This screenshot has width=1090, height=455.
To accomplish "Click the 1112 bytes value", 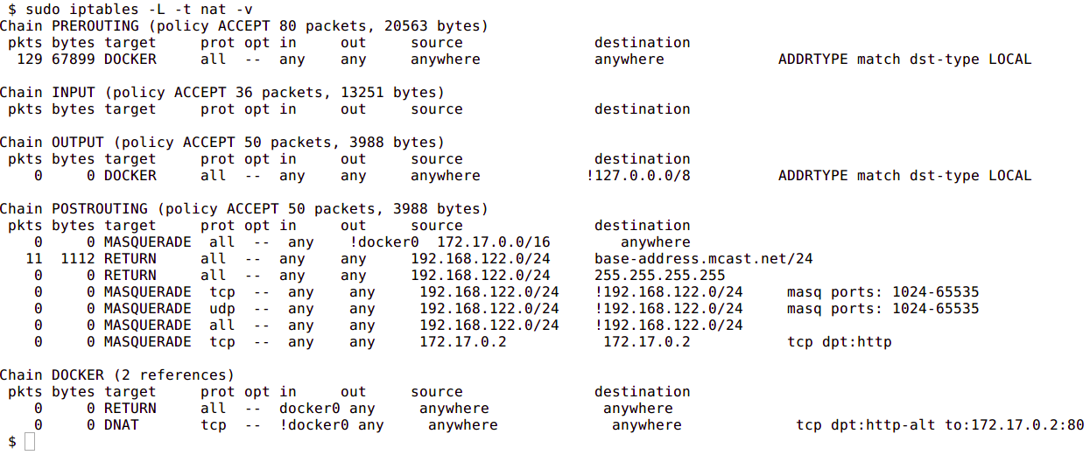I will click(x=78, y=259).
